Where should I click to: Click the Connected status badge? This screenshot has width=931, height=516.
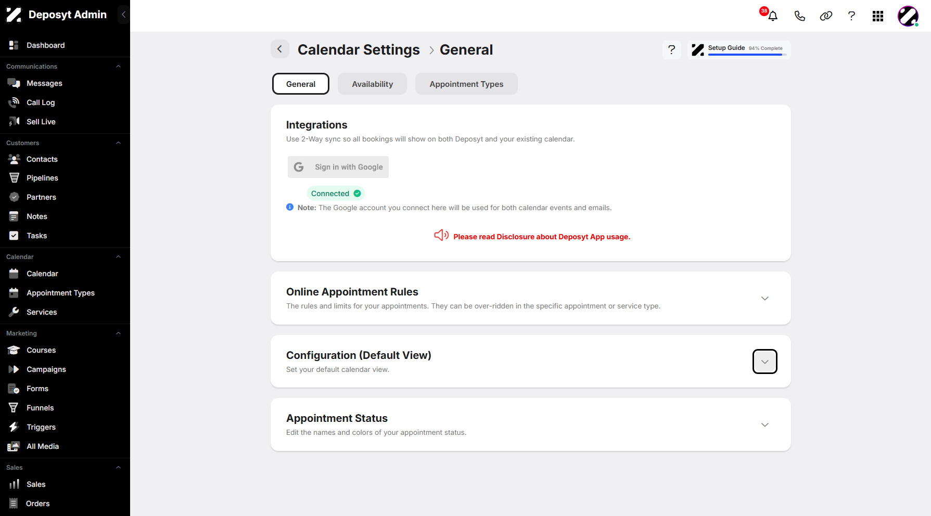point(336,193)
